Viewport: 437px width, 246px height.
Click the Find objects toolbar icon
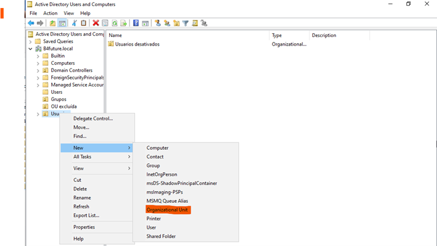click(x=195, y=23)
